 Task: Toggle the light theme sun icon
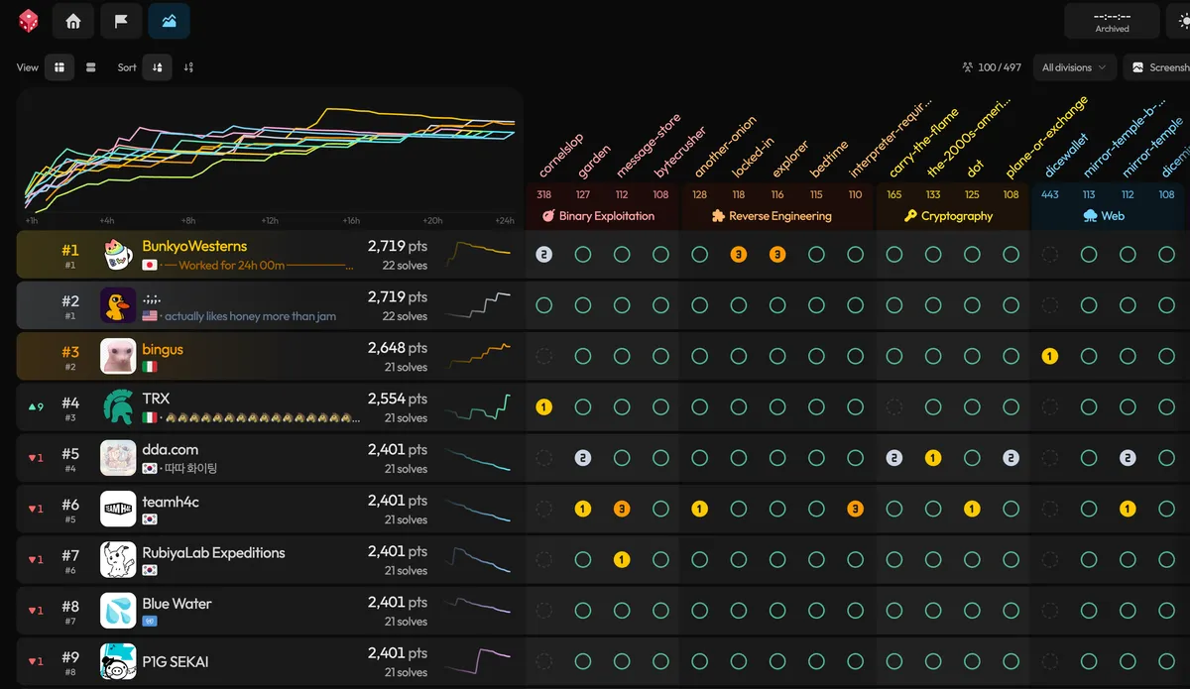point(1181,21)
